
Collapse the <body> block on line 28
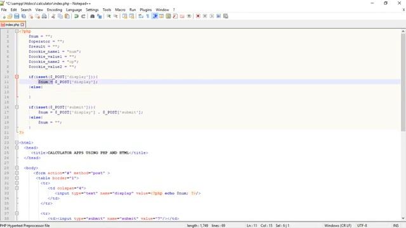click(x=17, y=168)
